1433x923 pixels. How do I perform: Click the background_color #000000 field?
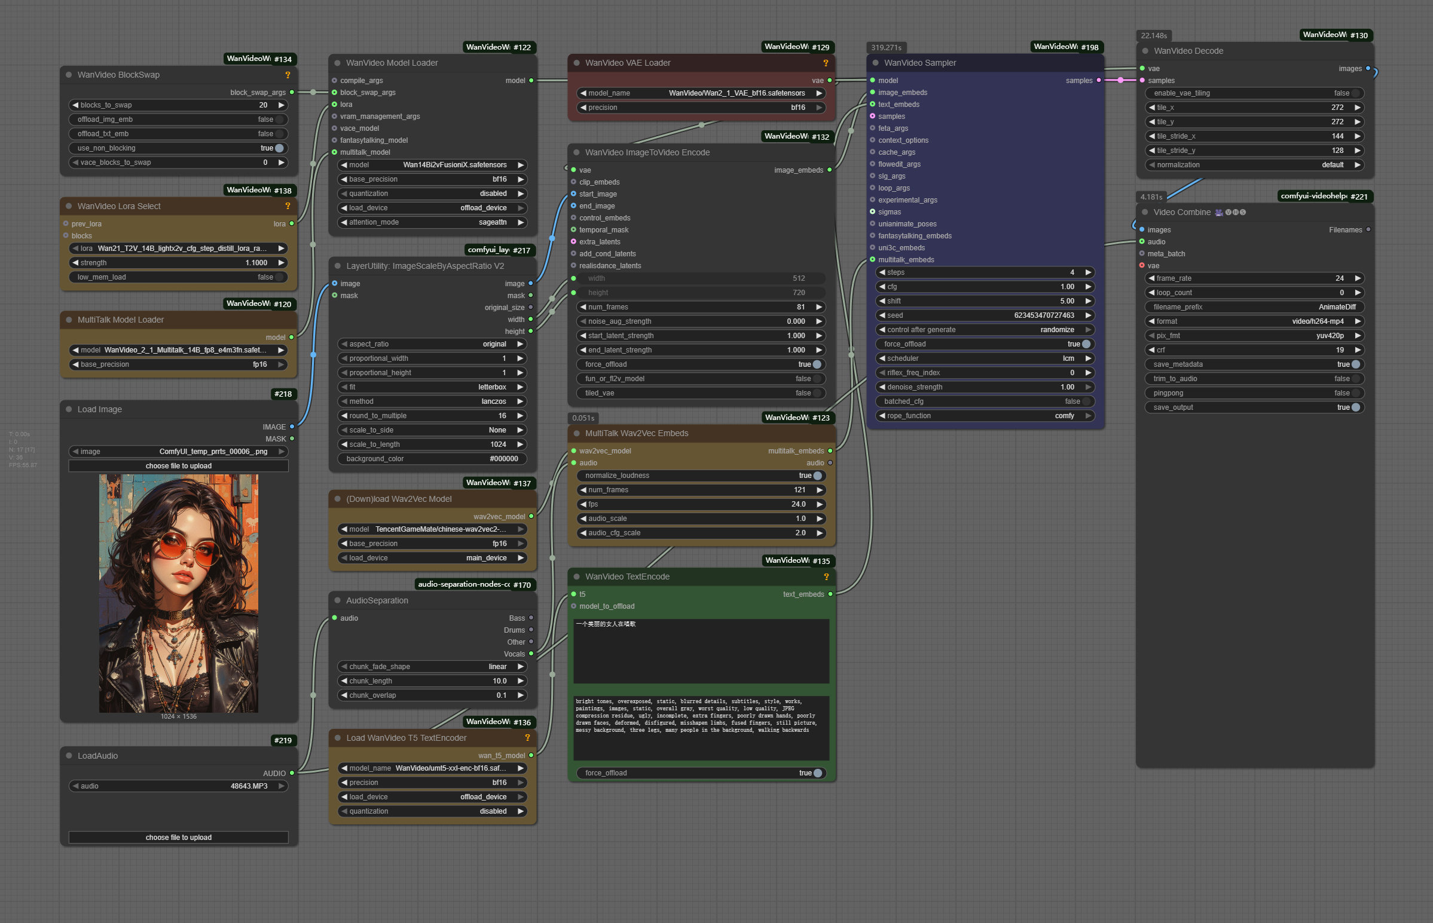pos(432,459)
